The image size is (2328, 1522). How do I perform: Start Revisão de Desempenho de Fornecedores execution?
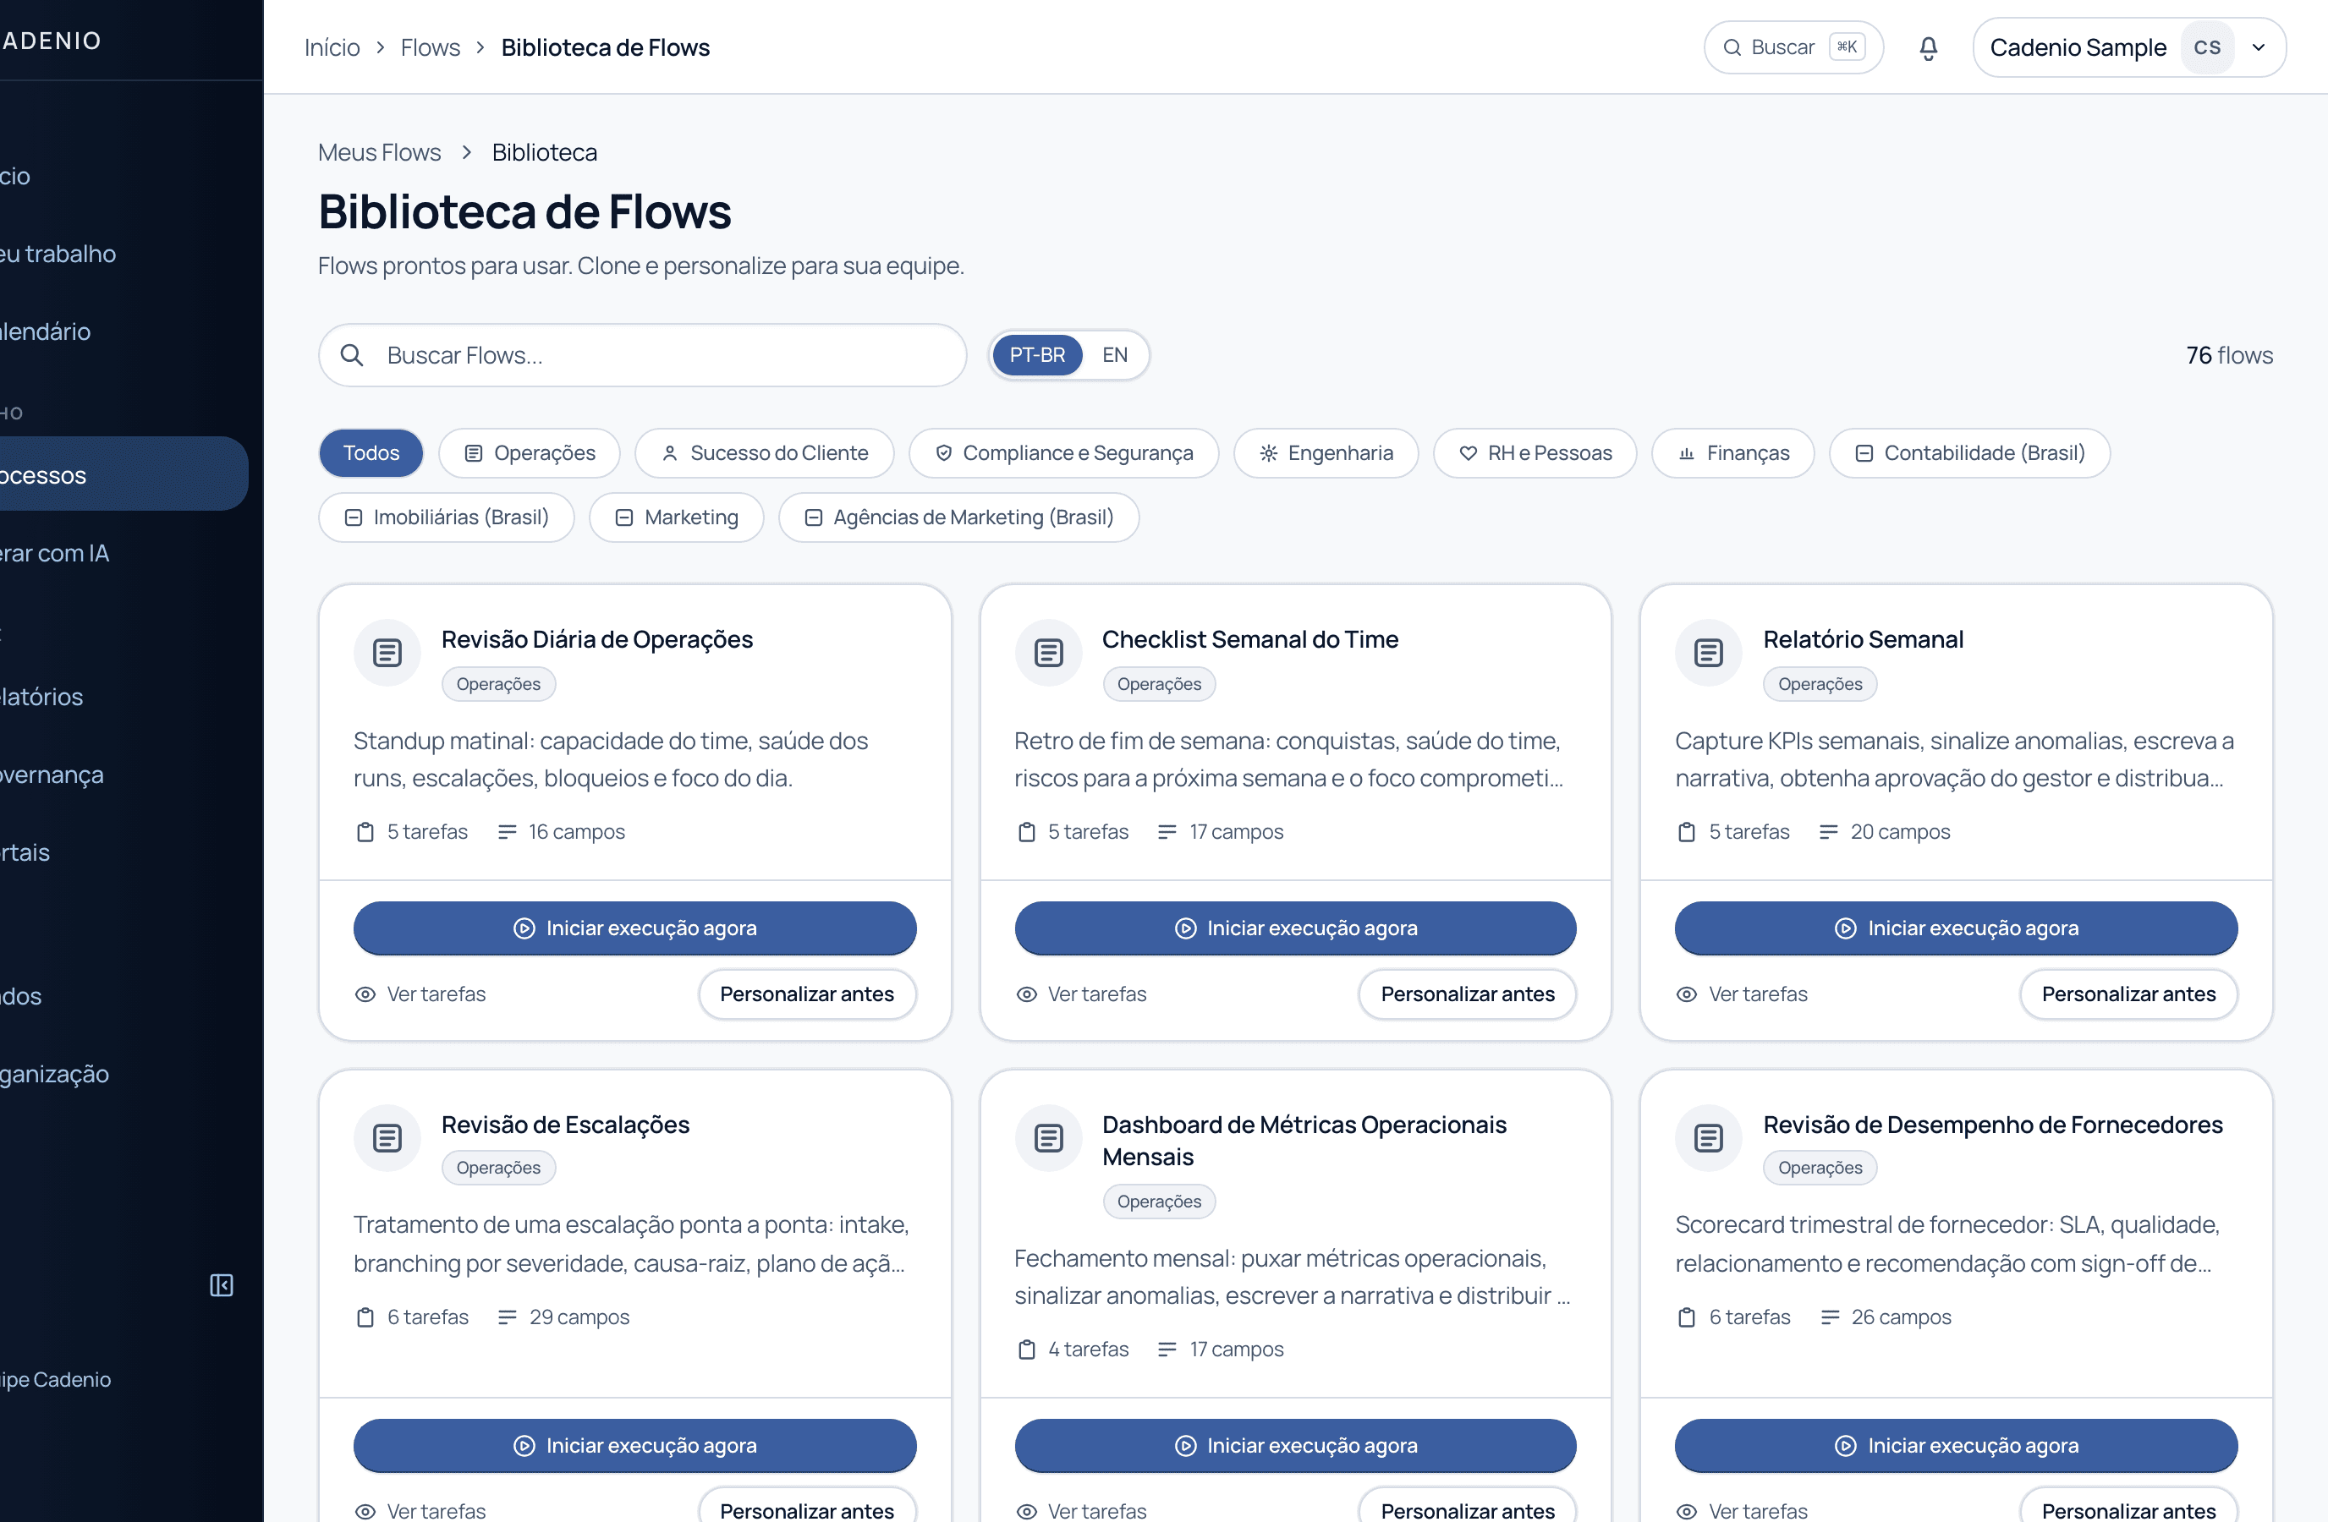pyautogui.click(x=1957, y=1445)
